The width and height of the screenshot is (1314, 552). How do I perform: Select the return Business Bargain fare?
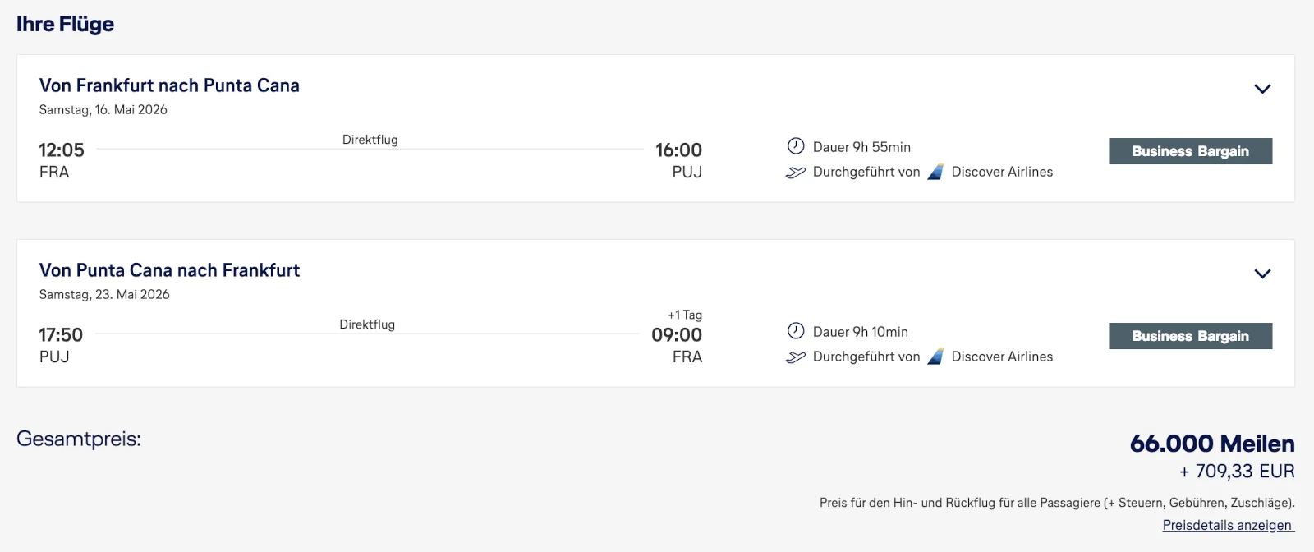(x=1190, y=336)
